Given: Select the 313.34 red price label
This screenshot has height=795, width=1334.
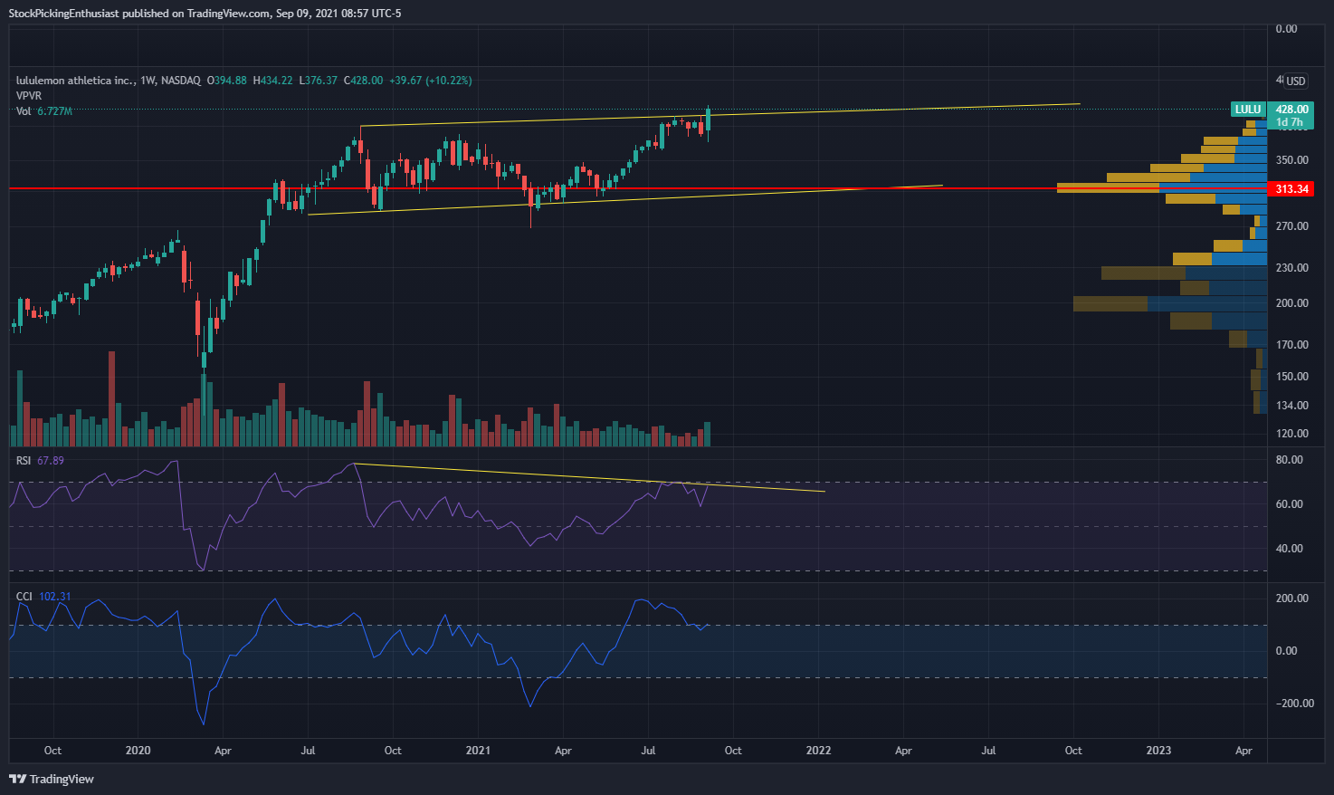Looking at the screenshot, I should pyautogui.click(x=1291, y=189).
